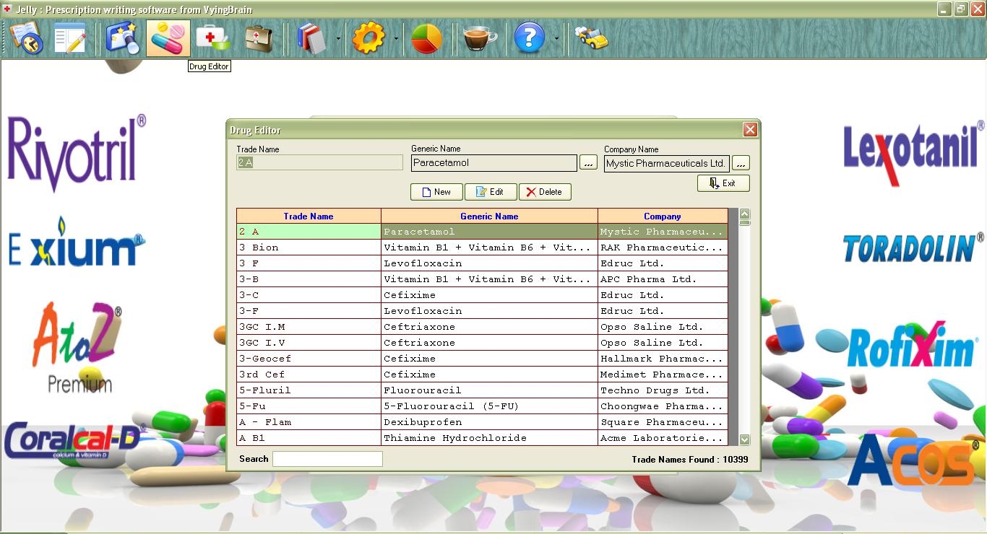Click 'Thiamine Hydrochloride' cell
The image size is (987, 534).
click(489, 438)
